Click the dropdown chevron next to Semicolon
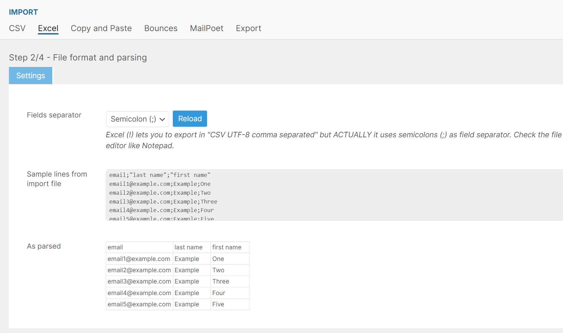This screenshot has height=333, width=563. pos(162,119)
